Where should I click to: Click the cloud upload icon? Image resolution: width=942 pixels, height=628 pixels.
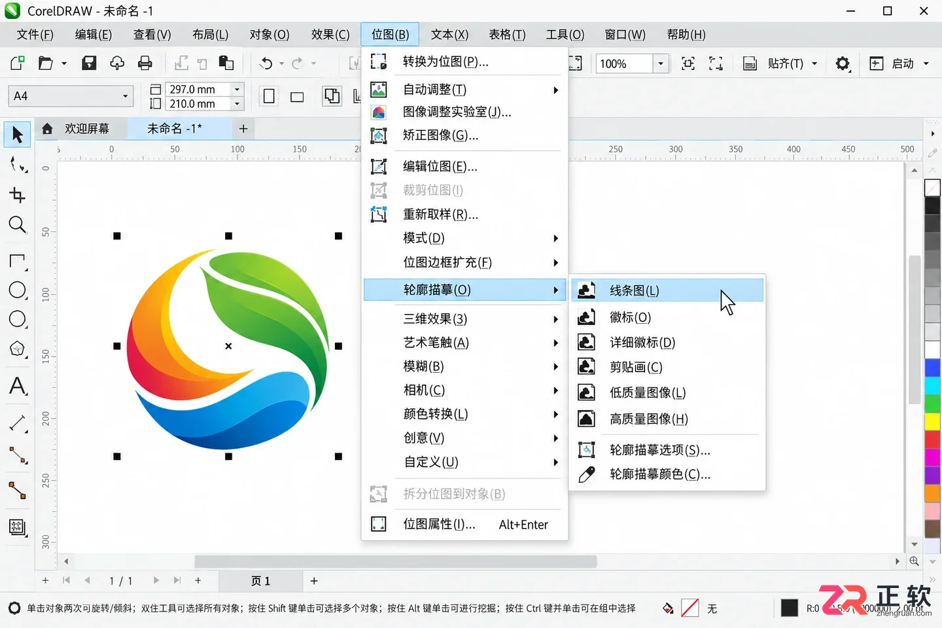pos(117,63)
